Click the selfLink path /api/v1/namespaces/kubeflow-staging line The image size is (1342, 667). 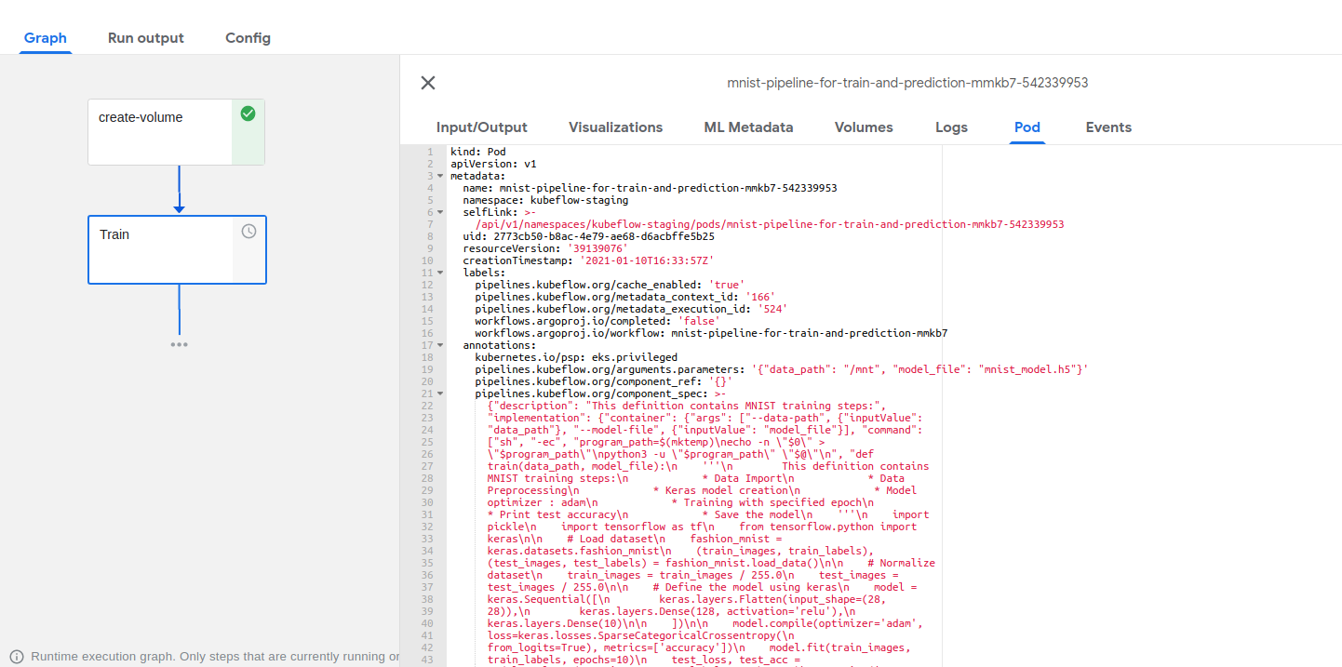coord(769,224)
